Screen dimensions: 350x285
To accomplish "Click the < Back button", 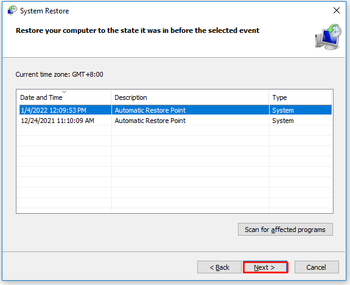I will click(219, 267).
